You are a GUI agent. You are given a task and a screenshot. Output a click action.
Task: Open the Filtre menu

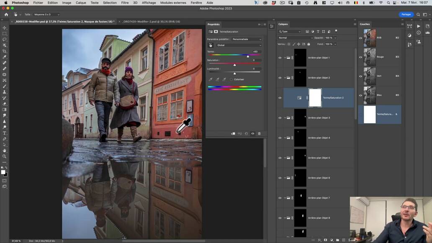[x=125, y=3]
